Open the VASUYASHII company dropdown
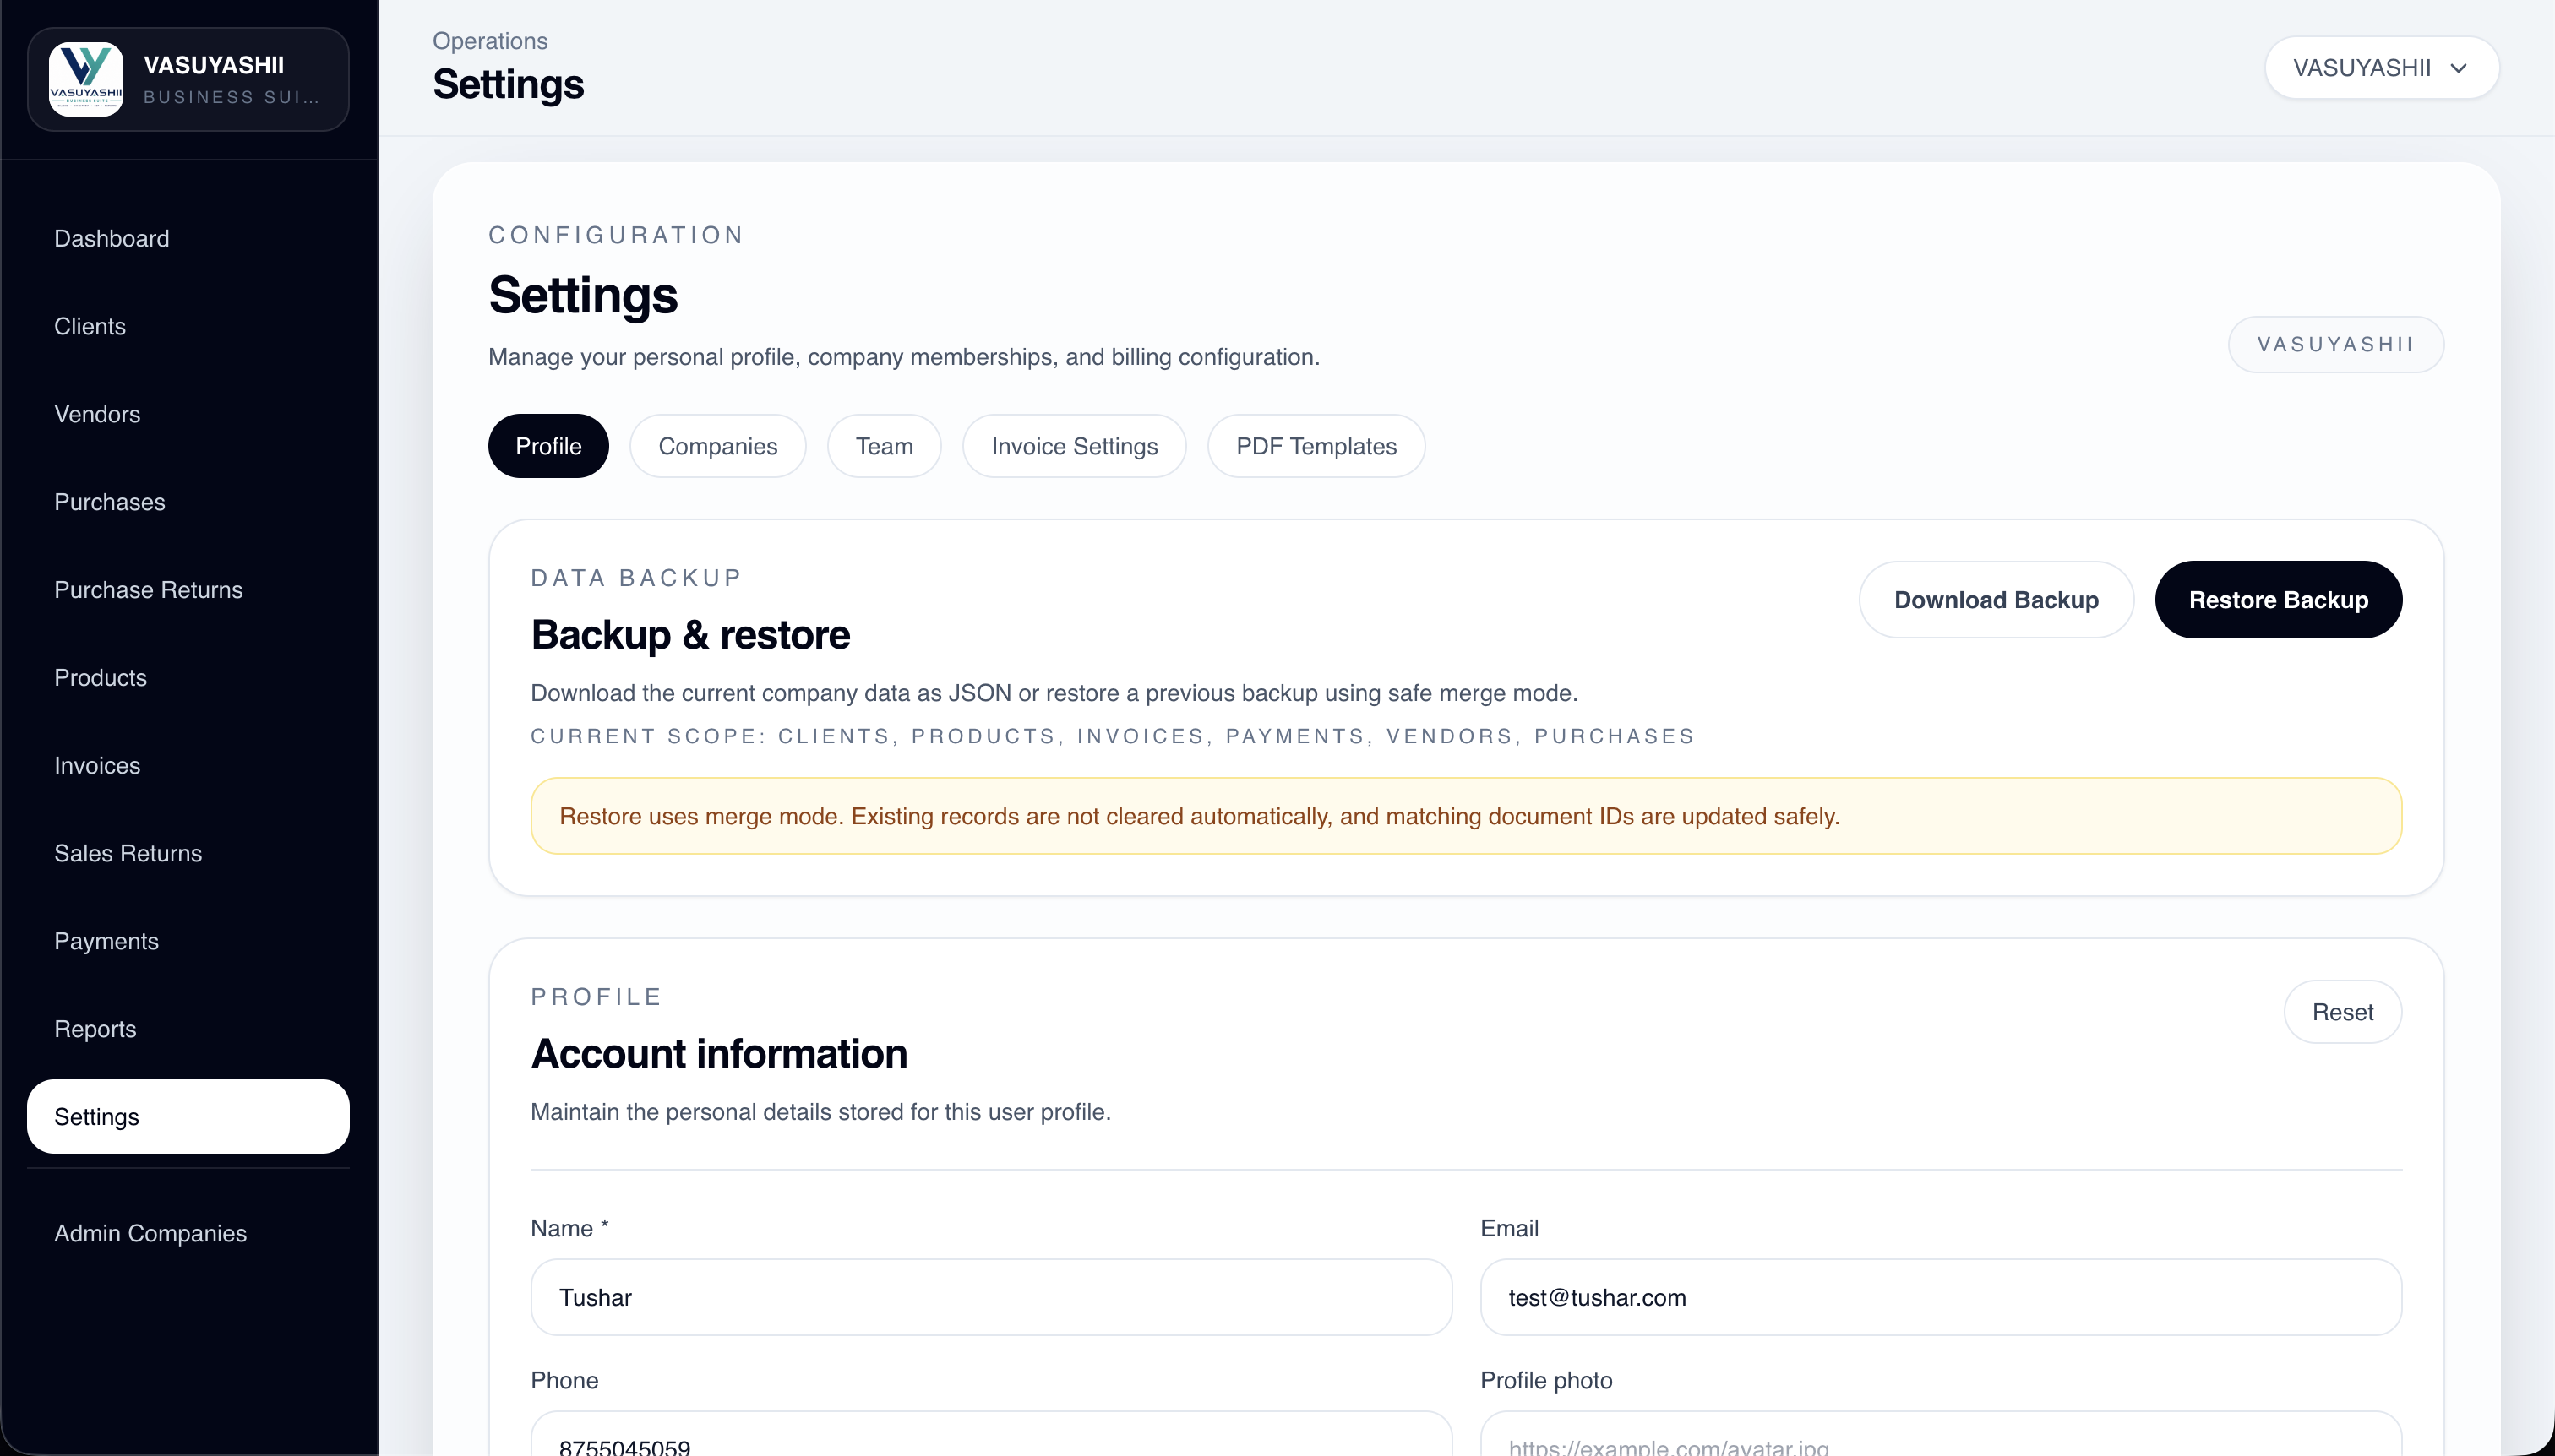 click(x=2381, y=68)
